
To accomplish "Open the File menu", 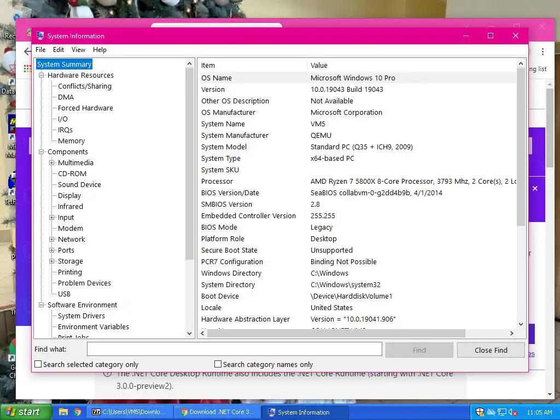I will point(40,50).
